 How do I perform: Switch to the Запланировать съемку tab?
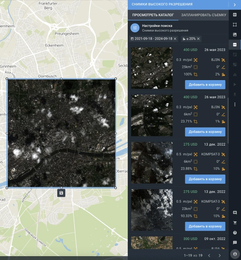click(x=203, y=15)
